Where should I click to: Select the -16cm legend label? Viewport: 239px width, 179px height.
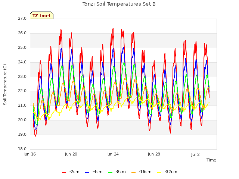click(x=145, y=172)
